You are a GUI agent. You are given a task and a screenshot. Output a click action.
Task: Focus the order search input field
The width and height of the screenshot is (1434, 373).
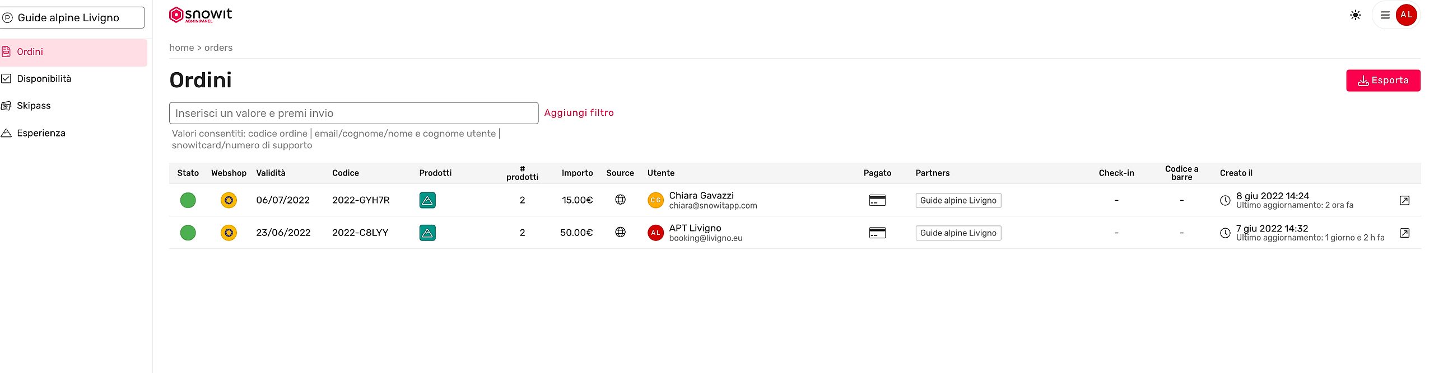353,113
